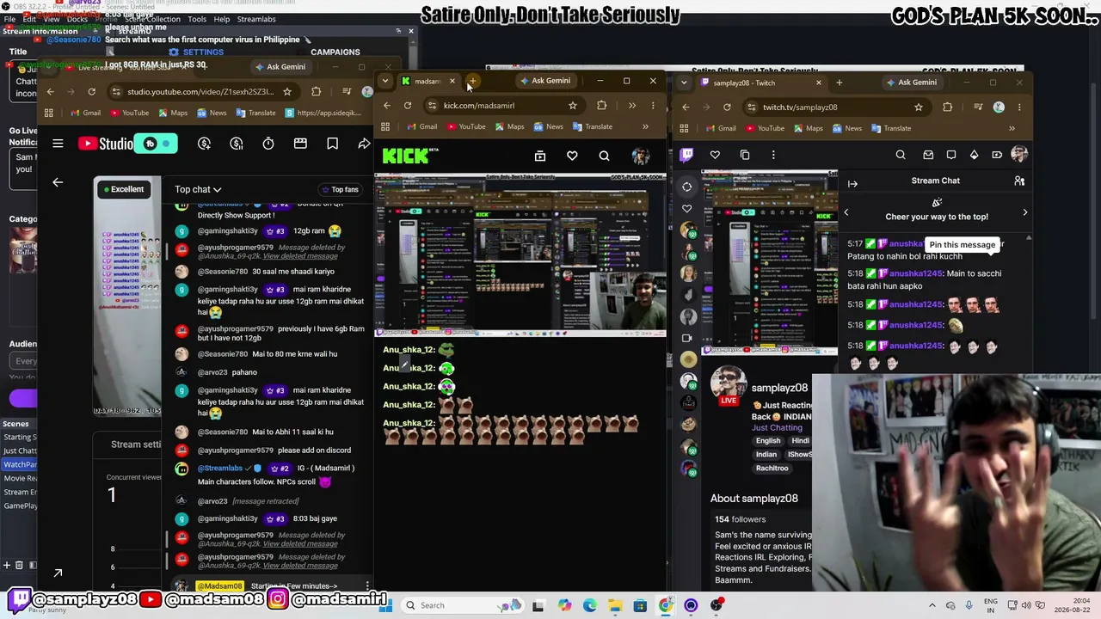1101x619 pixels.
Task: Open Kick search
Action: tap(604, 156)
